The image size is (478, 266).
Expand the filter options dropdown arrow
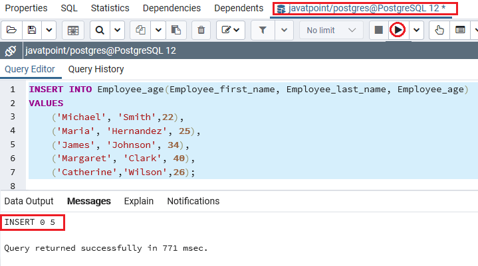point(284,30)
